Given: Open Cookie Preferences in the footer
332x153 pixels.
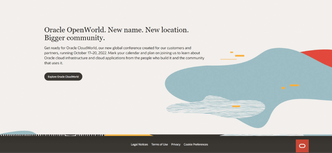Looking at the screenshot, I should click(x=195, y=145).
